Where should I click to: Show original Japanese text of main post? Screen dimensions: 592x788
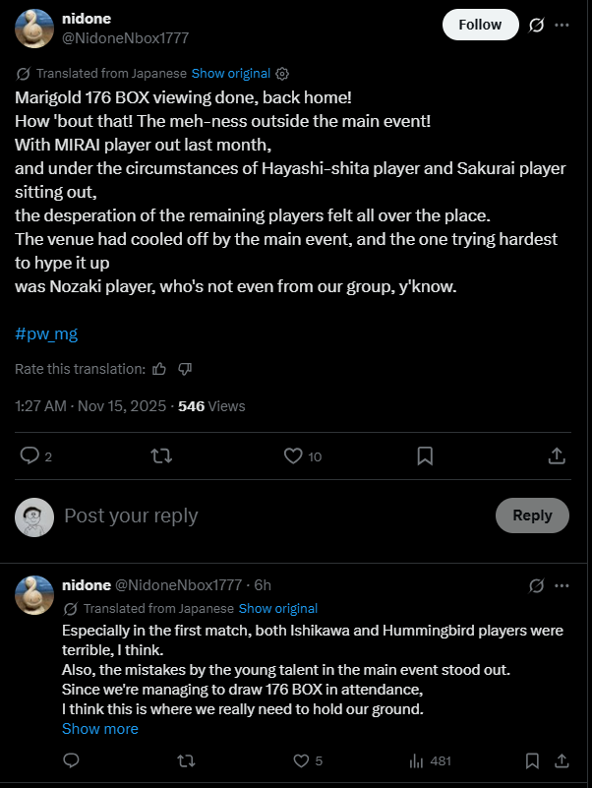(x=228, y=74)
